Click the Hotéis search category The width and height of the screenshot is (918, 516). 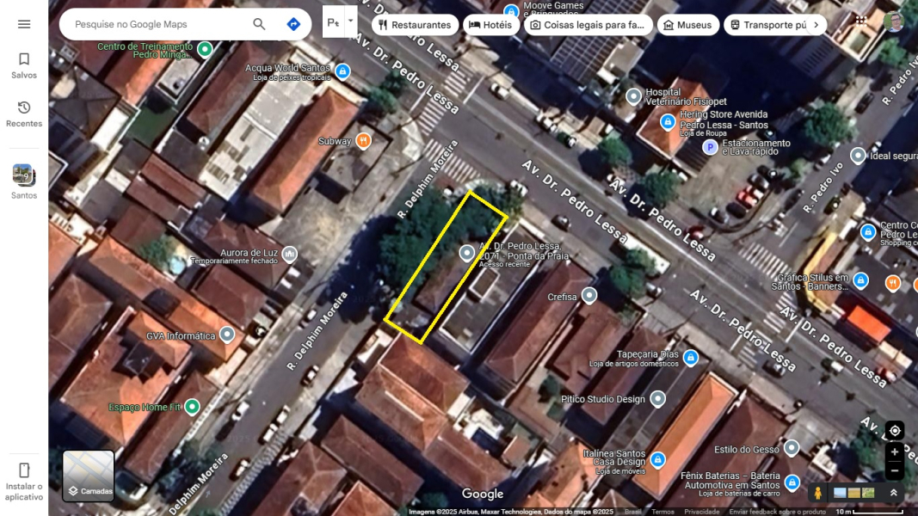pyautogui.click(x=491, y=25)
